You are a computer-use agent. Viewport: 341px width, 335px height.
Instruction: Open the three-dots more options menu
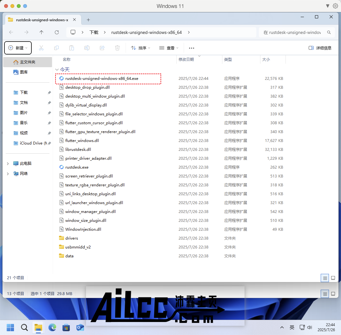click(191, 48)
